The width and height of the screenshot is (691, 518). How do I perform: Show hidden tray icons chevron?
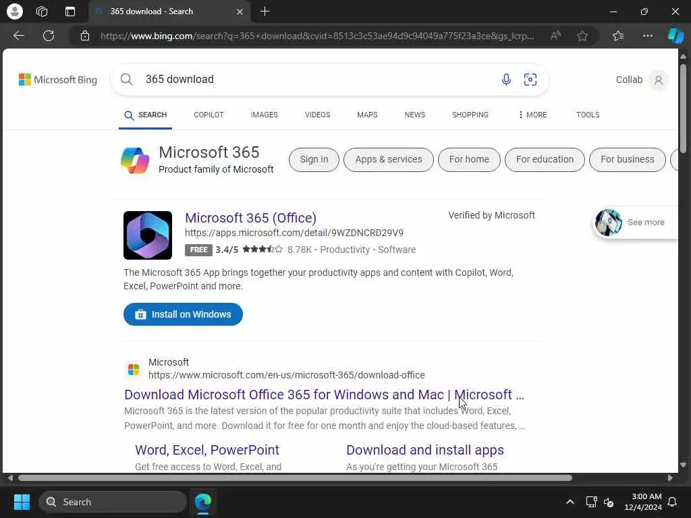pos(570,502)
